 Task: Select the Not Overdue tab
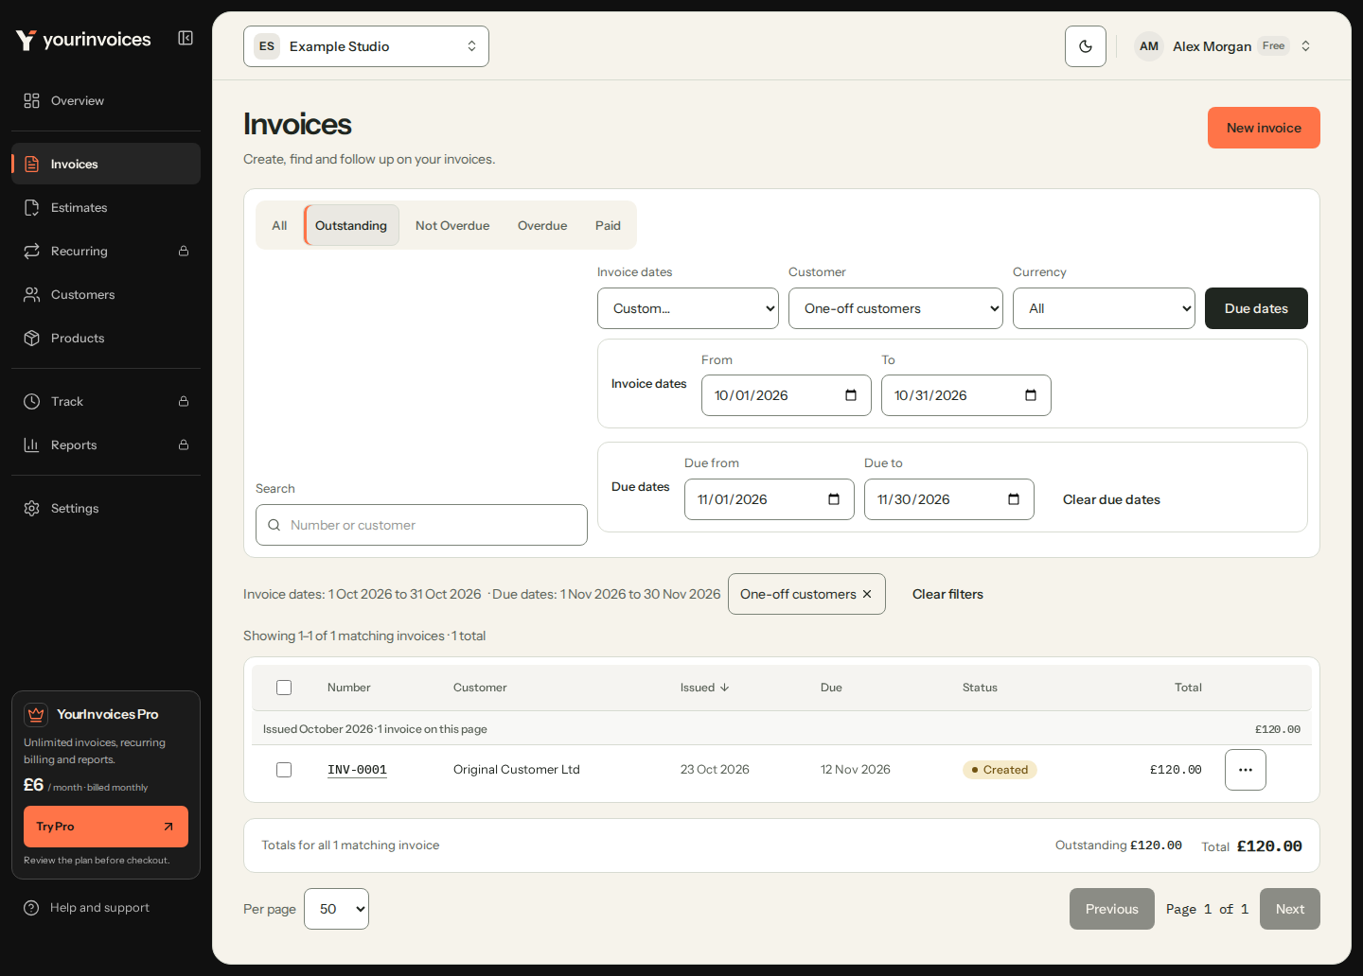452,226
